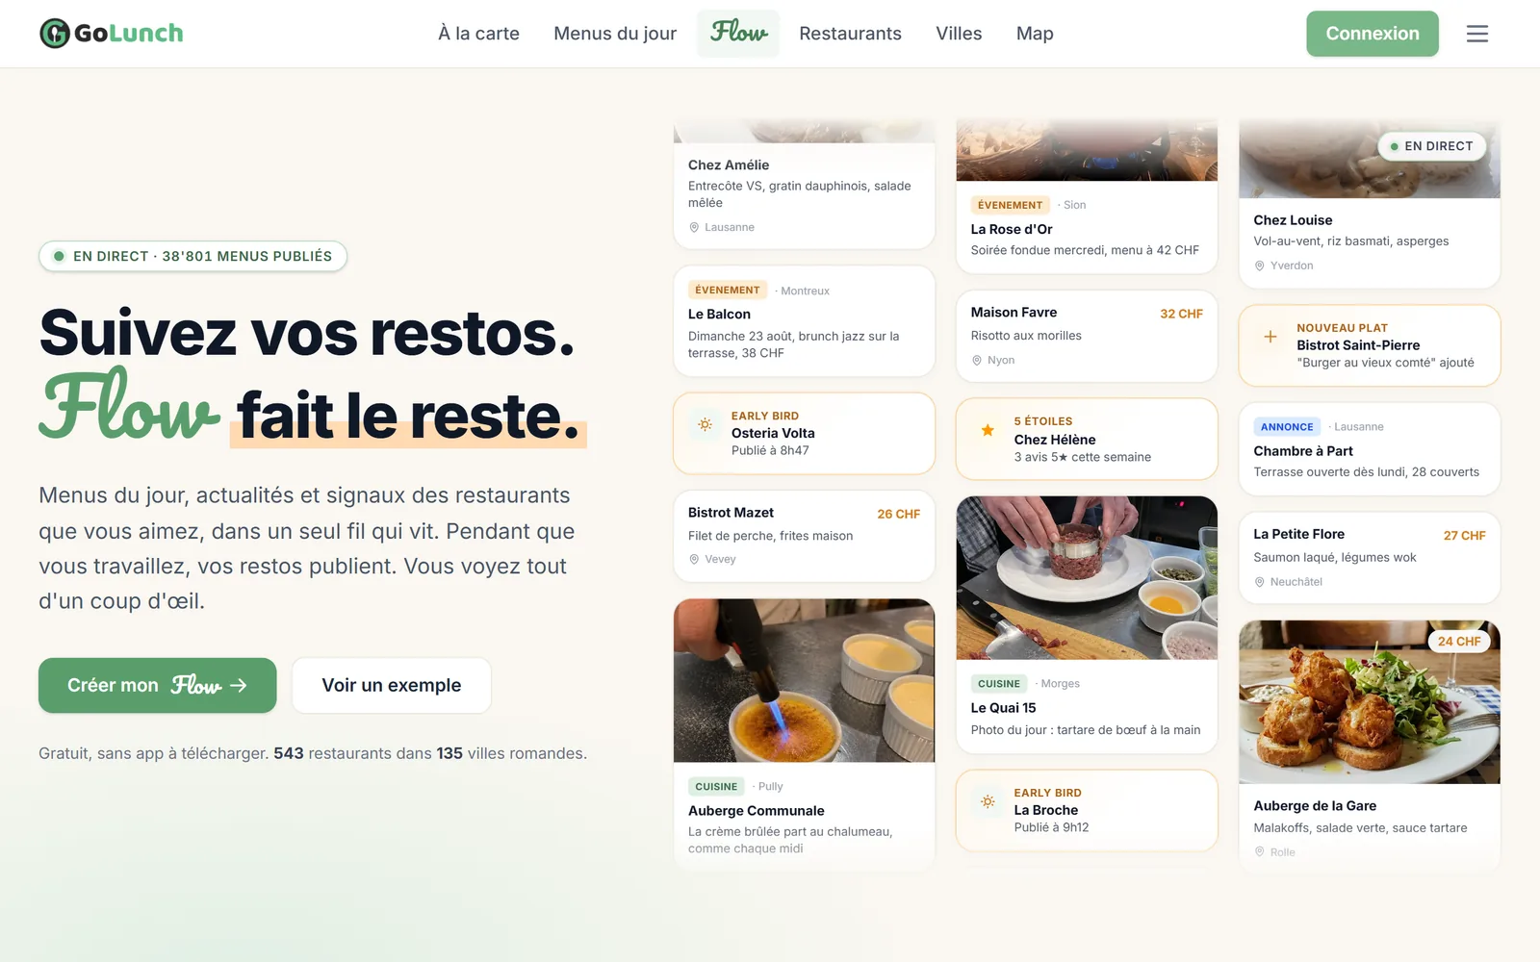The image size is (1540, 962).
Task: Go to Restaurants page
Action: 850,34
